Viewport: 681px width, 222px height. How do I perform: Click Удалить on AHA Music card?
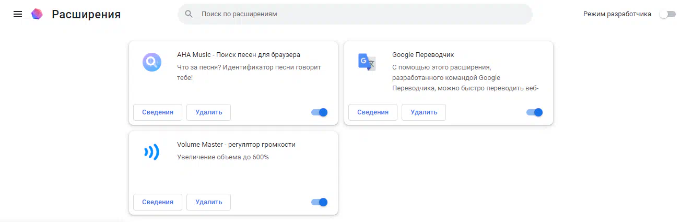pyautogui.click(x=209, y=112)
